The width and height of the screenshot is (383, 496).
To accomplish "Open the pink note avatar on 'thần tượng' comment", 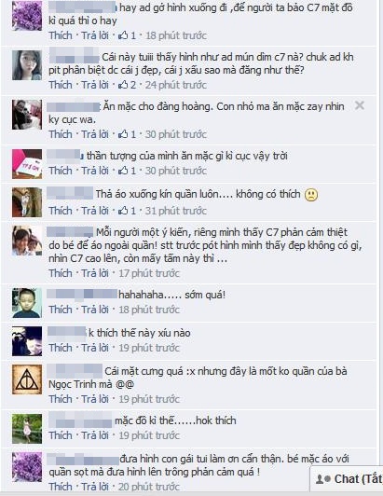I will click(27, 164).
